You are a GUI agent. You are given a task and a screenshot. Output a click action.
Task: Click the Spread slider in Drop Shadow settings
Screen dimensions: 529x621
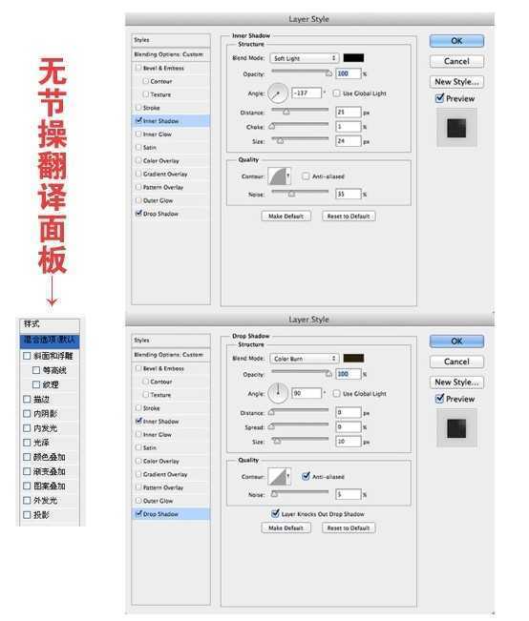click(x=300, y=426)
